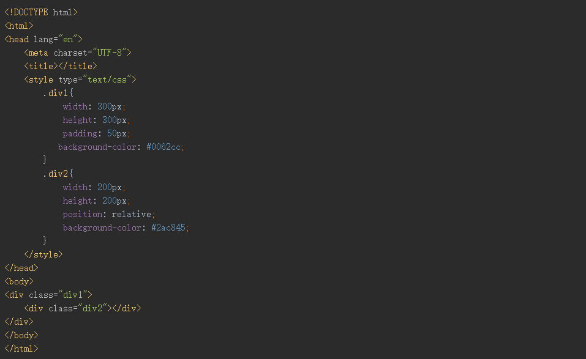The height and width of the screenshot is (359, 586).
Task: Click the position relative declaration
Action: (x=108, y=214)
